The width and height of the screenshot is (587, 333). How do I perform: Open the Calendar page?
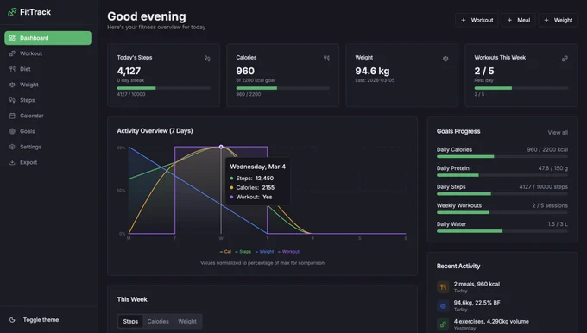click(x=48, y=116)
